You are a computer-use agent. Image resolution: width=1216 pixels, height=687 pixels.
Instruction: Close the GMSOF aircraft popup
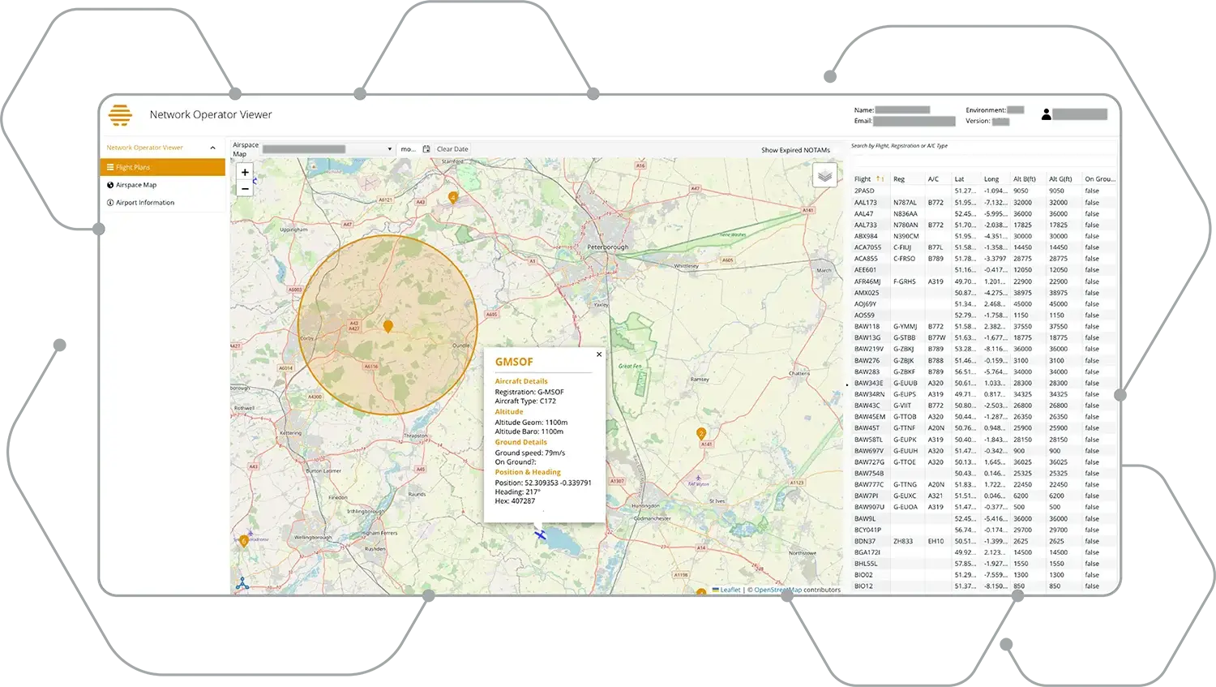click(x=599, y=354)
